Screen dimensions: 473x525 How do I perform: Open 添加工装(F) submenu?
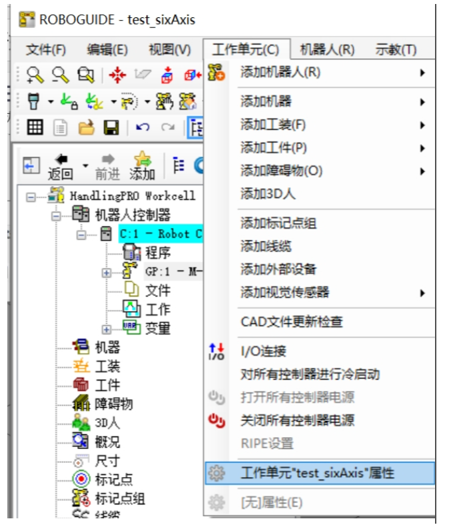click(320, 125)
